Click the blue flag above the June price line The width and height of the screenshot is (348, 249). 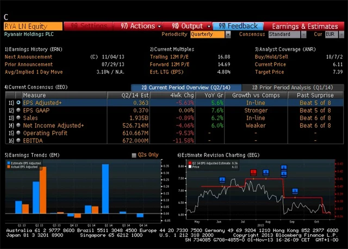click(x=222, y=180)
